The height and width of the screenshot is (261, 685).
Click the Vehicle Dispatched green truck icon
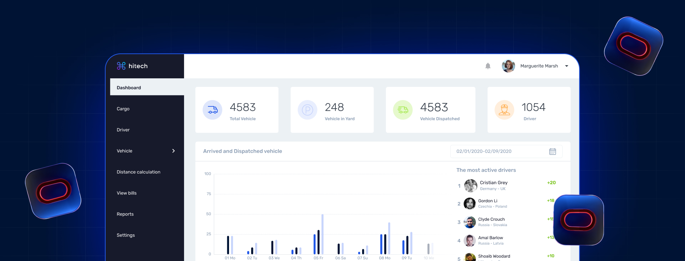coord(402,110)
